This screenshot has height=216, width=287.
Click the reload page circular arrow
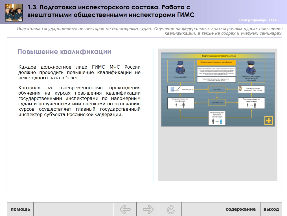pos(170,209)
